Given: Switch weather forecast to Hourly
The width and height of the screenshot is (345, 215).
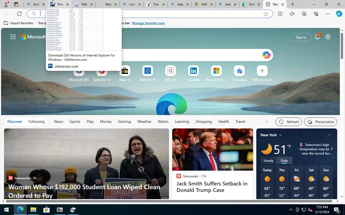Looking at the screenshot, I should 268,161.
